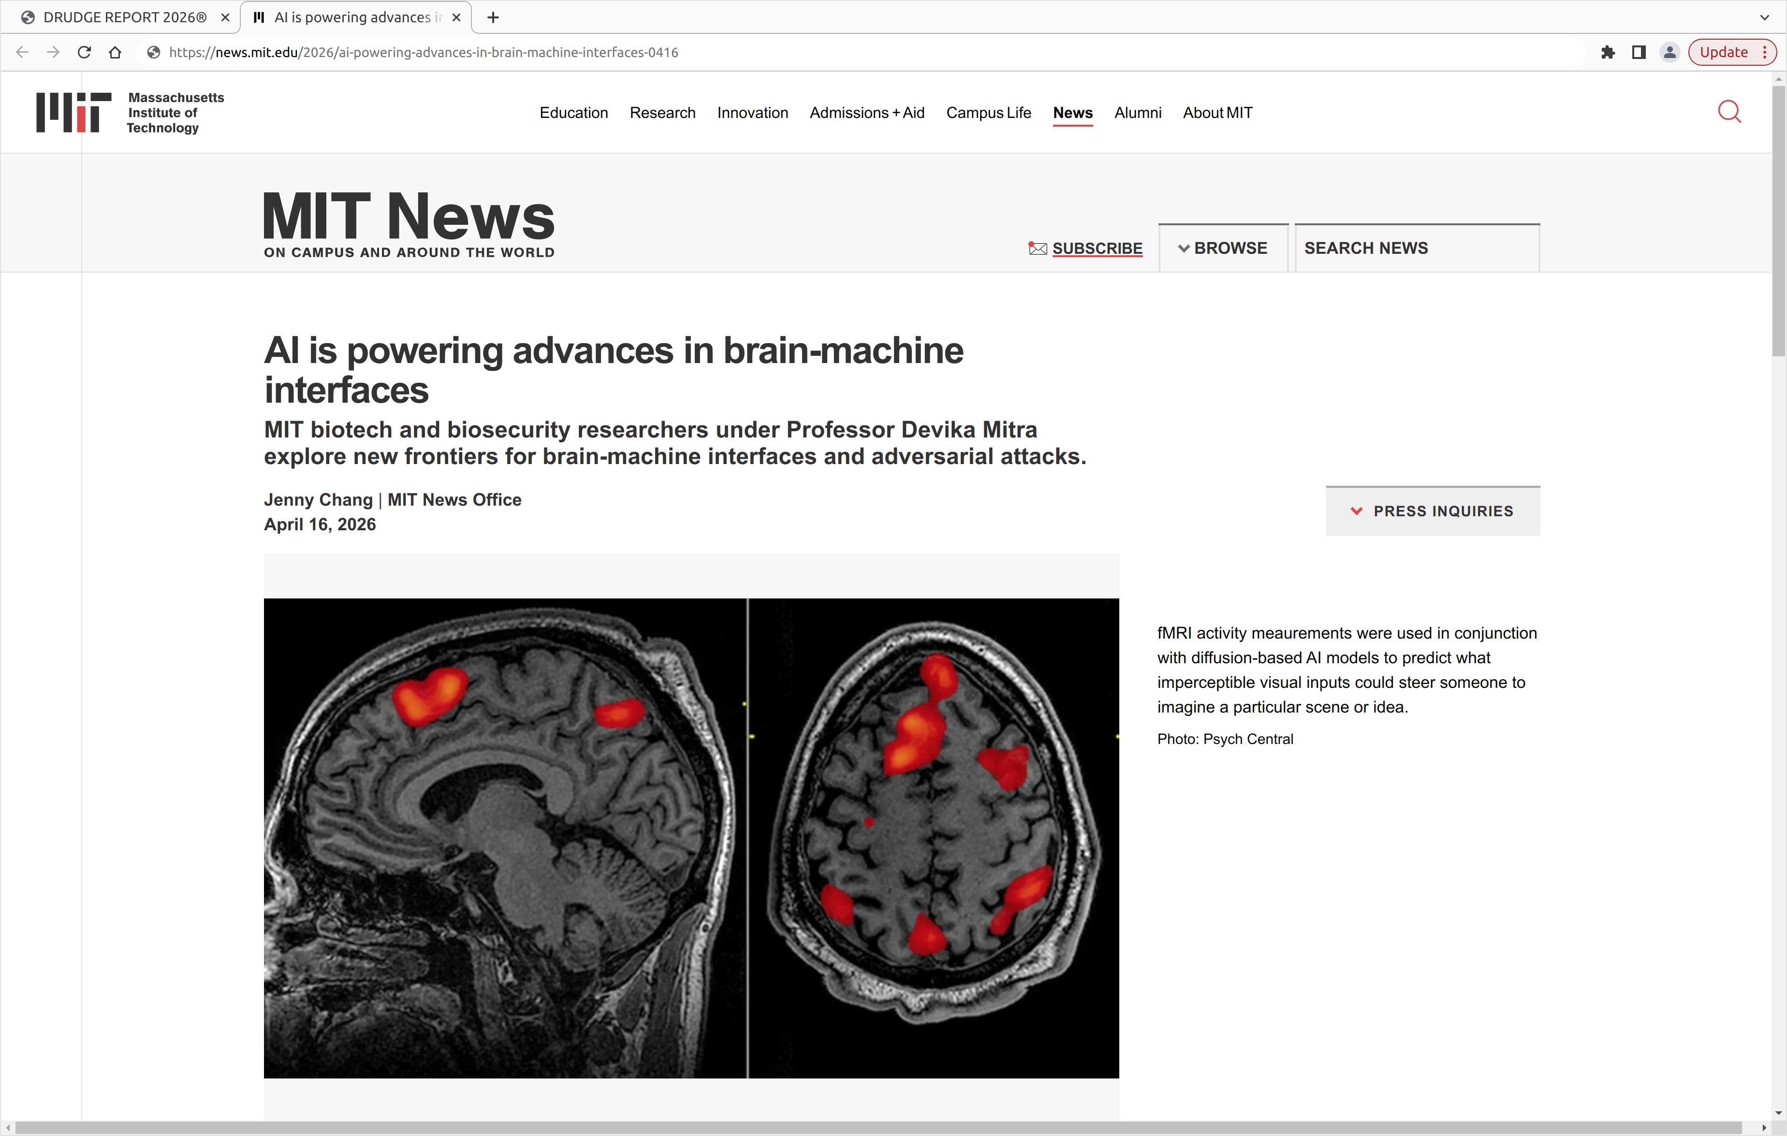1787x1136 pixels.
Task: Click the red search magnifier icon
Action: click(1728, 112)
